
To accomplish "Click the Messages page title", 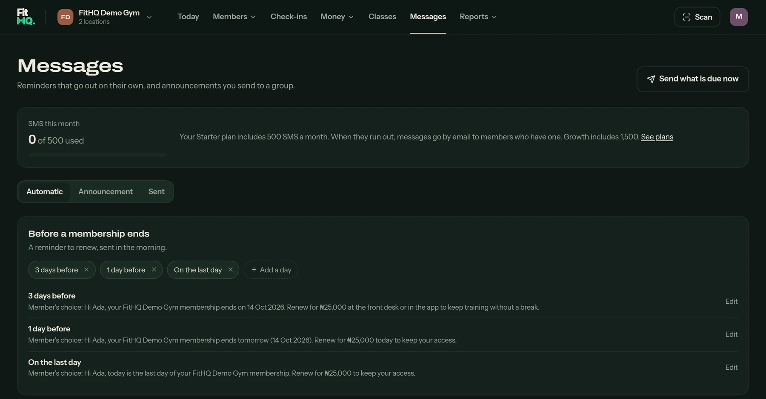I will pos(70,66).
